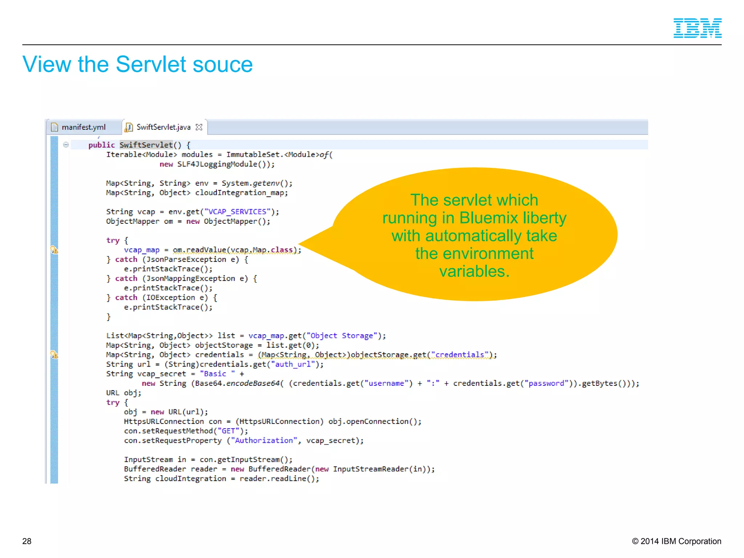744x558 pixels.
Task: Click the IBM logo
Action: (x=697, y=28)
